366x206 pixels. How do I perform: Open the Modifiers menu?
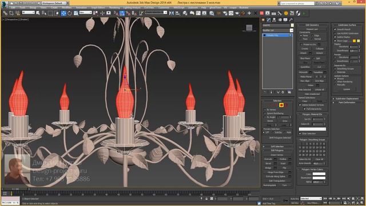click(67, 7)
